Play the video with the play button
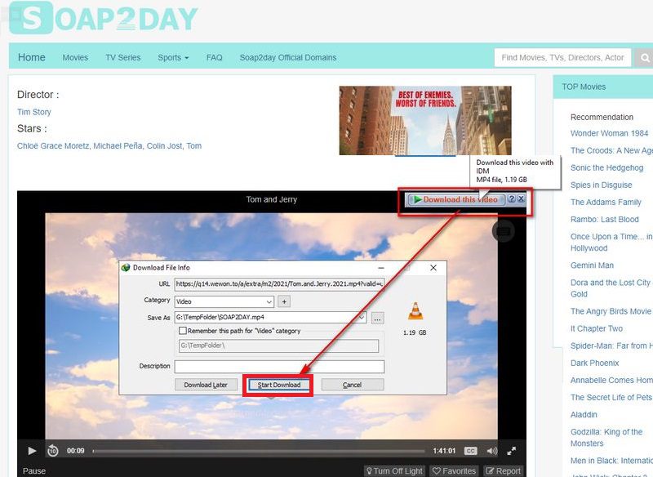Screen dimensions: 653x477 (x=32, y=451)
